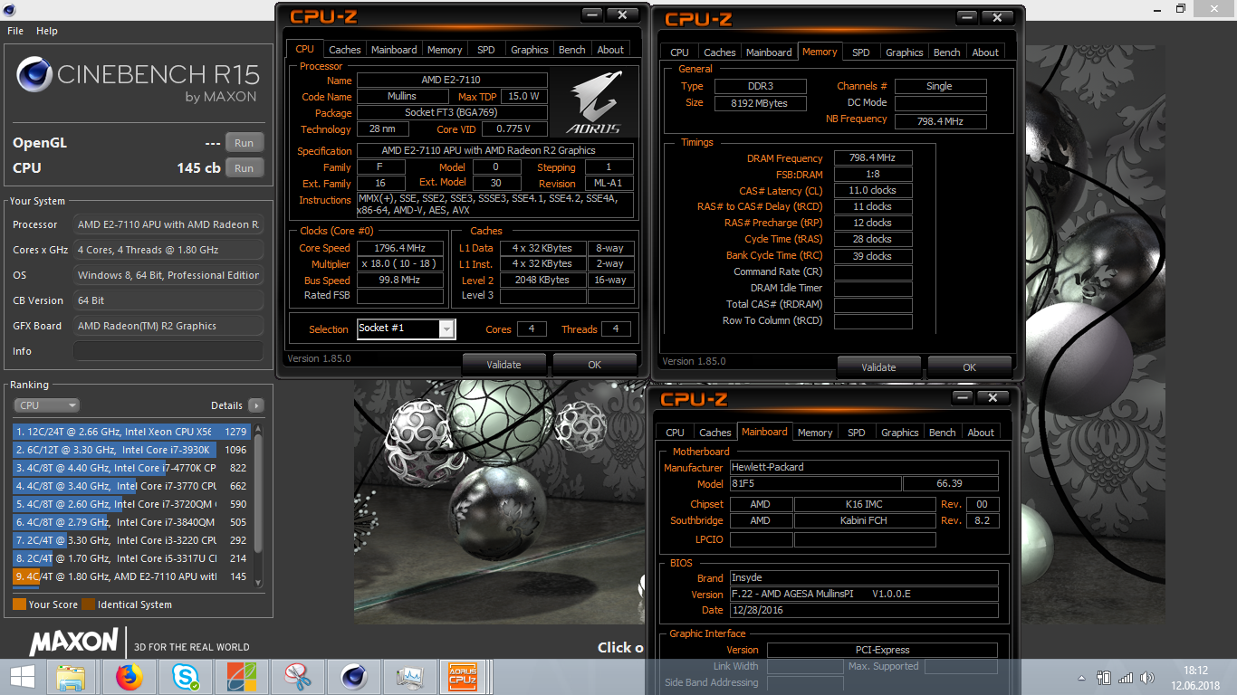
Task: Click the ranking Details arrow button
Action: [255, 405]
